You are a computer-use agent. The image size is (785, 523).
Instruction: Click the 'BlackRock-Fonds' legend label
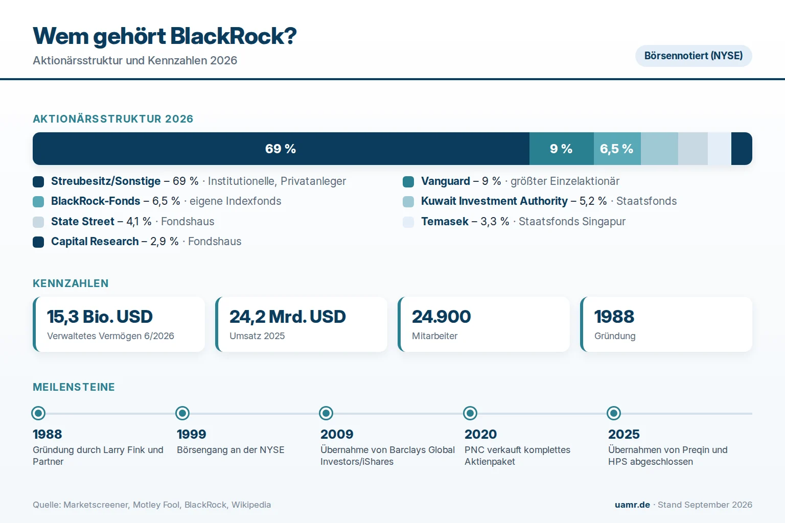coord(96,201)
